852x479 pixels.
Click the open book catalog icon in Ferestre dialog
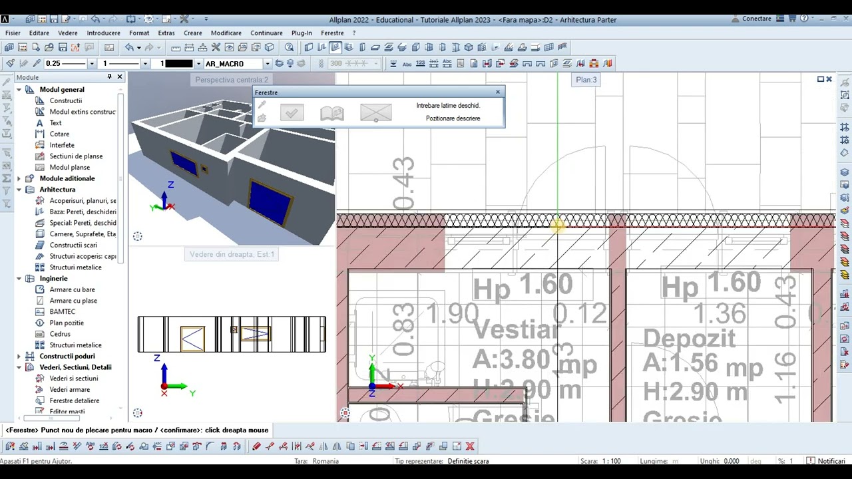point(331,113)
